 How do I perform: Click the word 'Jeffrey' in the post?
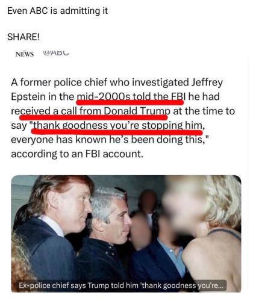(x=207, y=82)
